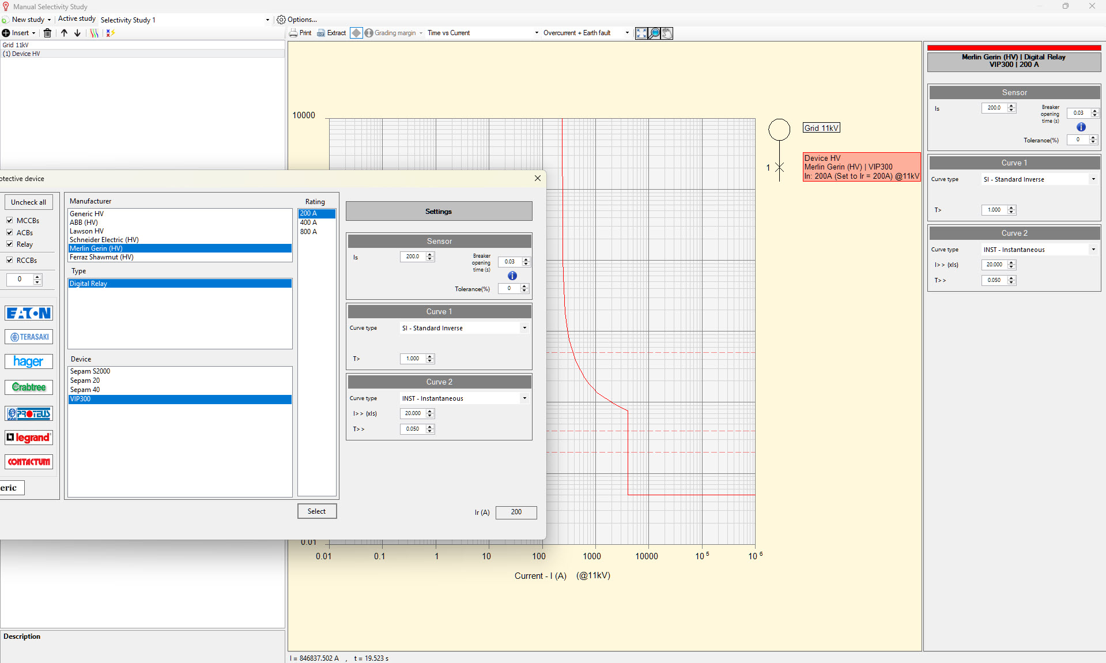The image size is (1106, 663).
Task: Select Sepam 40 in Device list
Action: click(85, 390)
